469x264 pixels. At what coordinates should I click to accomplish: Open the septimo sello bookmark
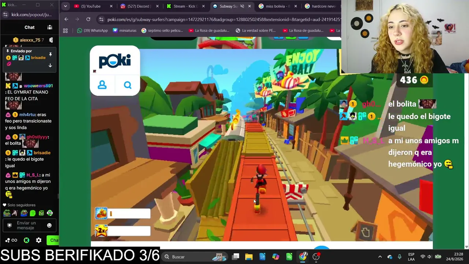(x=162, y=30)
